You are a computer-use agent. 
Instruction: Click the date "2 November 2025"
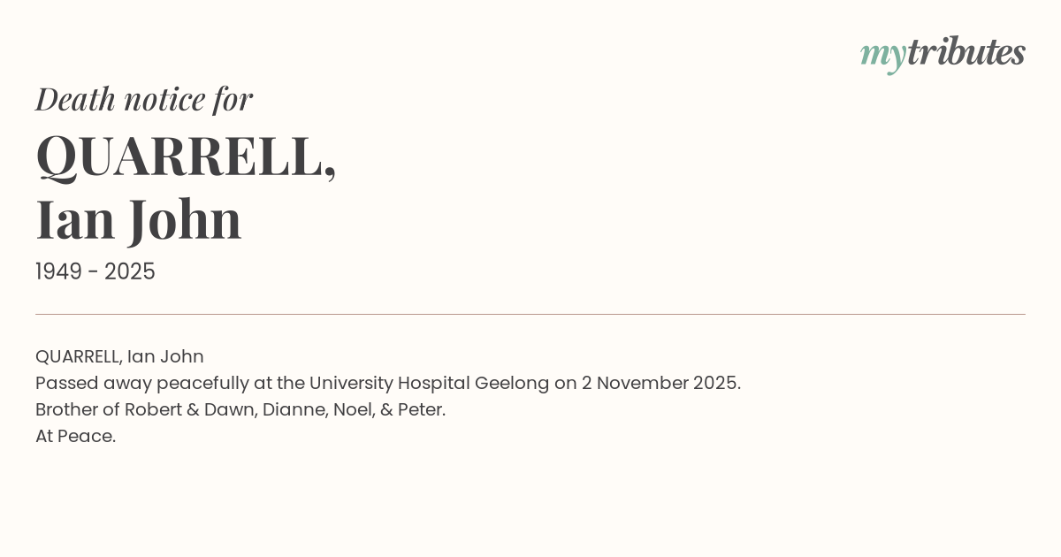pos(660,383)
